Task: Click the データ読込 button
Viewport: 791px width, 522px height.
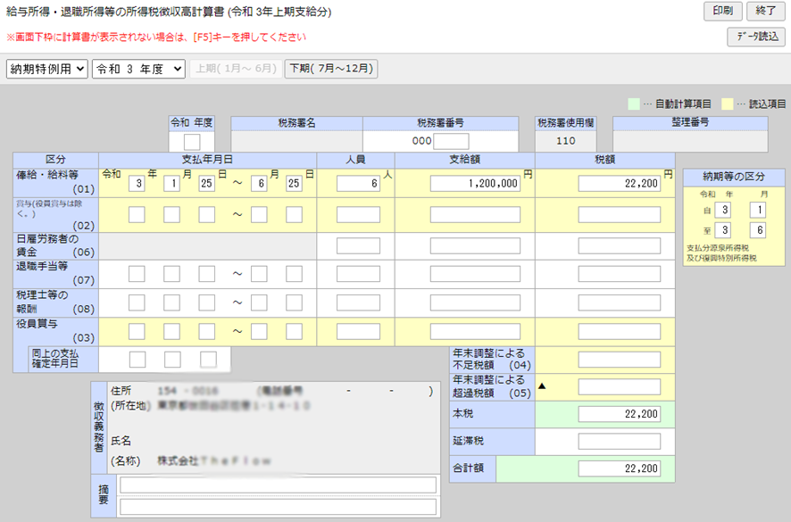Action: tap(756, 37)
